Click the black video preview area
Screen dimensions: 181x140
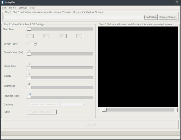(138, 67)
